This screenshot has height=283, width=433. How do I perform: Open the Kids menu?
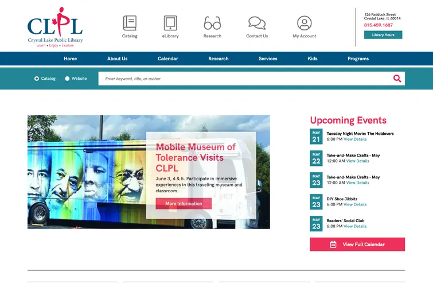pos(313,59)
